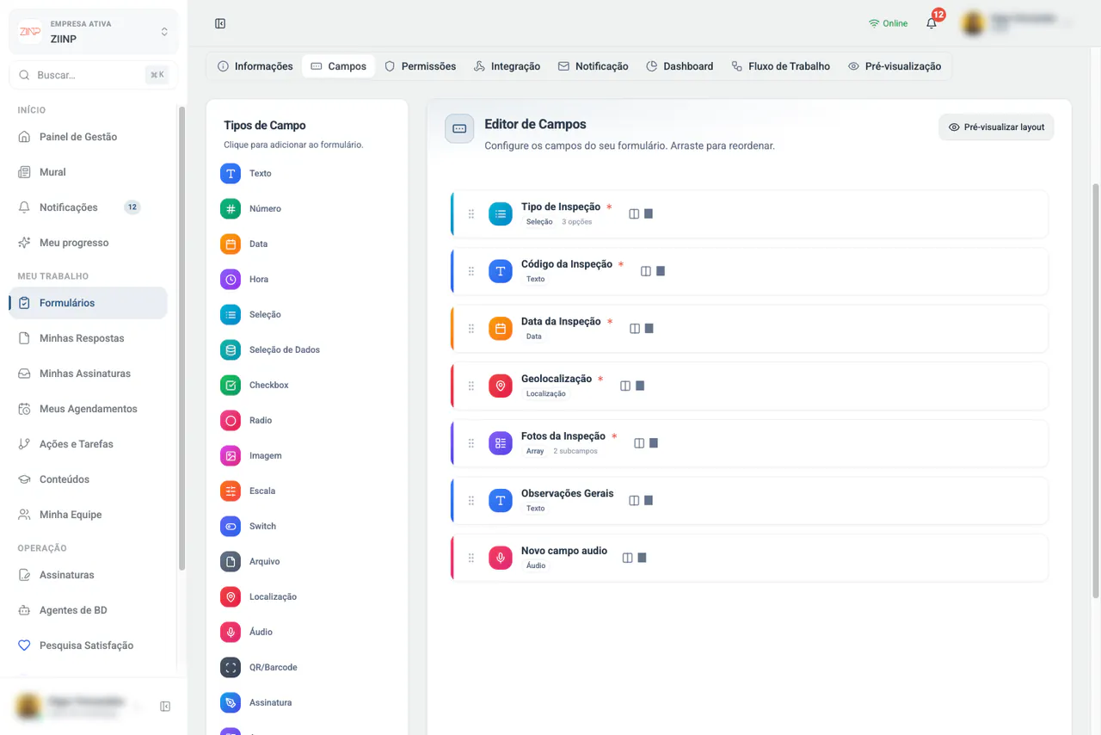Image resolution: width=1101 pixels, height=735 pixels.
Task: Go to Minhas Respostas in the sidebar
Action: [88, 338]
